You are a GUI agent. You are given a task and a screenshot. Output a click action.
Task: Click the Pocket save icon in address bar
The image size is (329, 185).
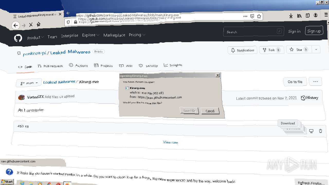click(x=252, y=16)
